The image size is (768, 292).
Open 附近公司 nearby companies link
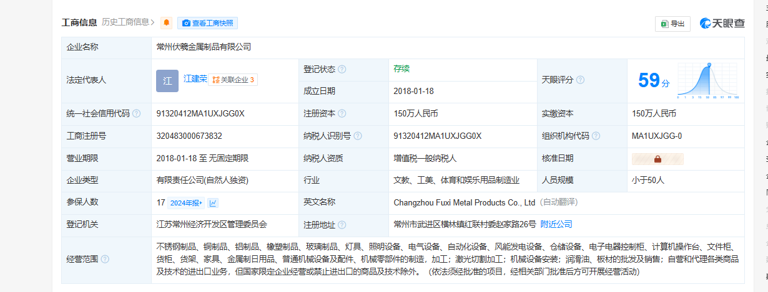coord(556,224)
